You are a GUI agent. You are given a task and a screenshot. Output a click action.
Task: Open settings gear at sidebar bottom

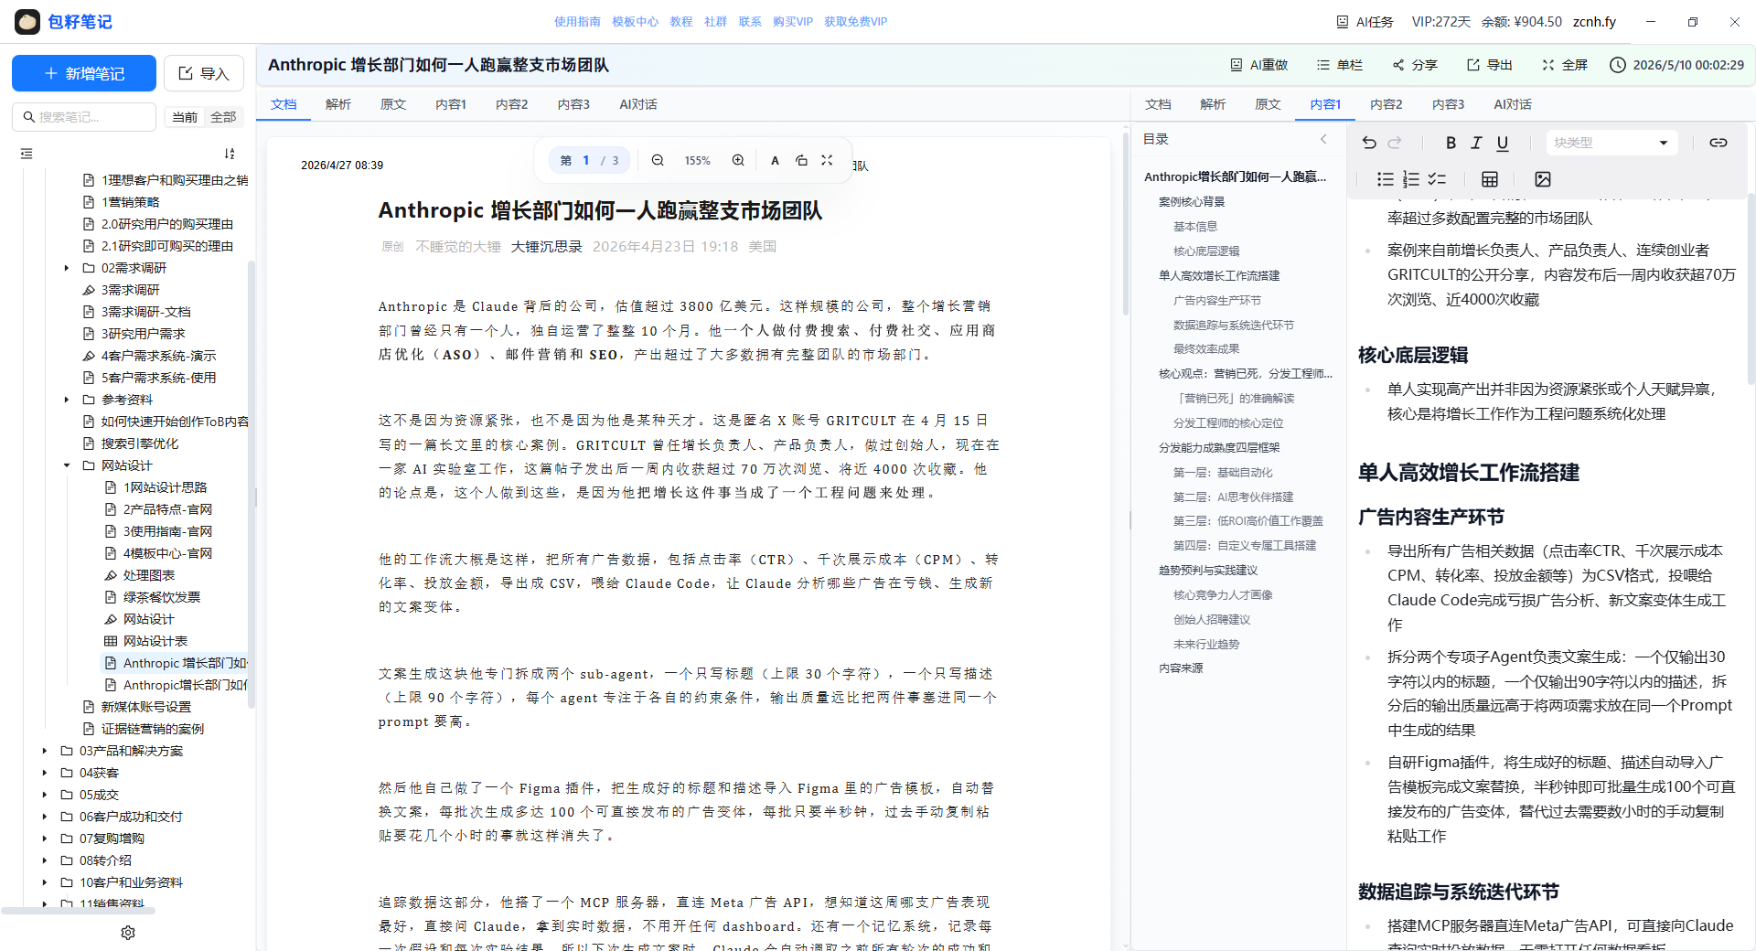point(128,933)
